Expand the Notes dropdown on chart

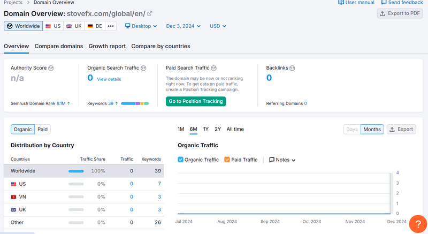point(282,160)
